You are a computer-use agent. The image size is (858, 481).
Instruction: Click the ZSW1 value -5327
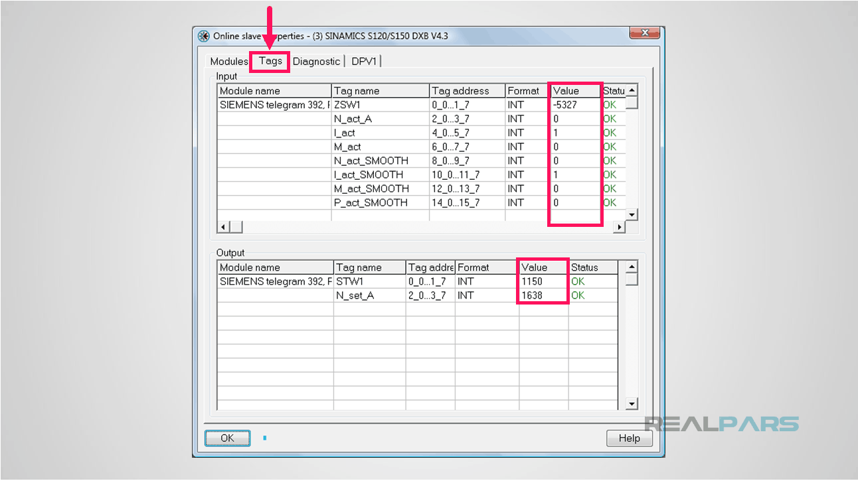coord(566,105)
